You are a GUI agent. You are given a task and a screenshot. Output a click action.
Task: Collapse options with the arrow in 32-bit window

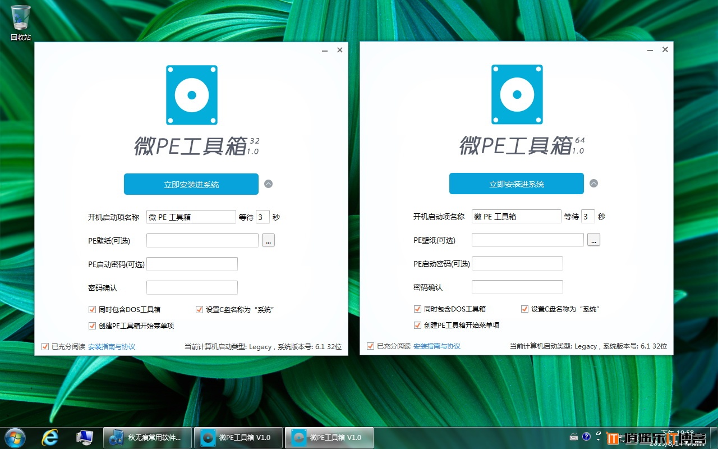[268, 184]
